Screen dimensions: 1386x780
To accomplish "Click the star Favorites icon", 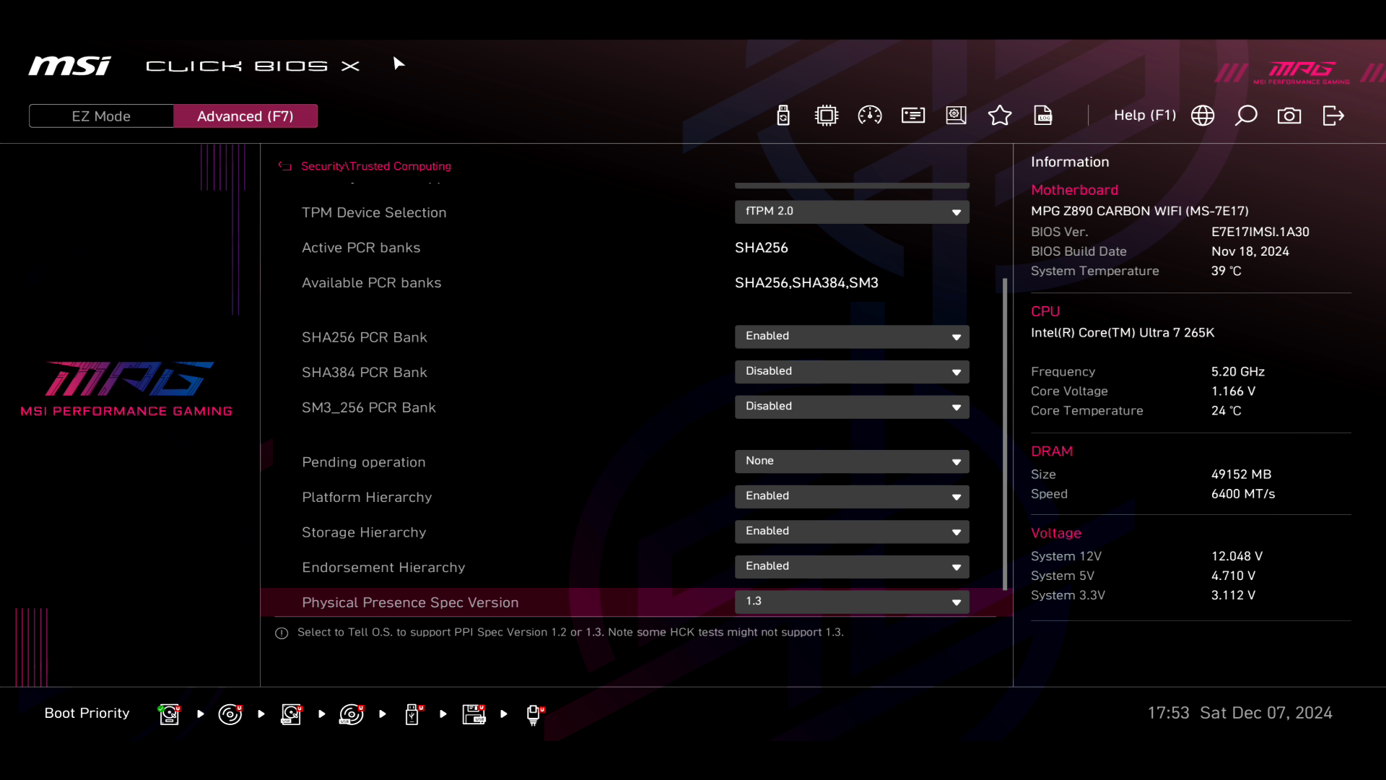I will (1000, 116).
